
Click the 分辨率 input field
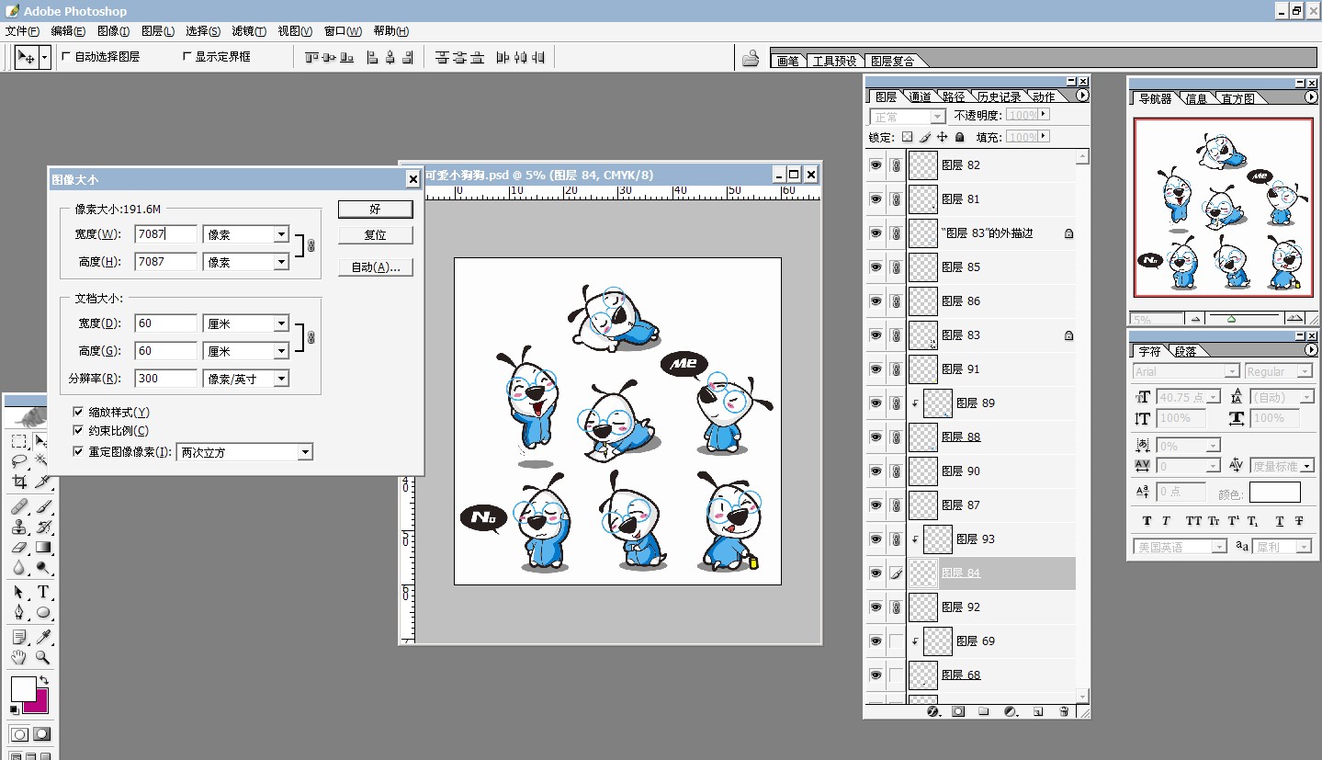(165, 379)
